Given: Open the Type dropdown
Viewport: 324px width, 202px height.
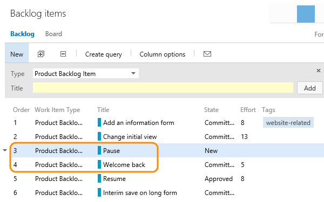Looking at the screenshot, I should click(86, 73).
